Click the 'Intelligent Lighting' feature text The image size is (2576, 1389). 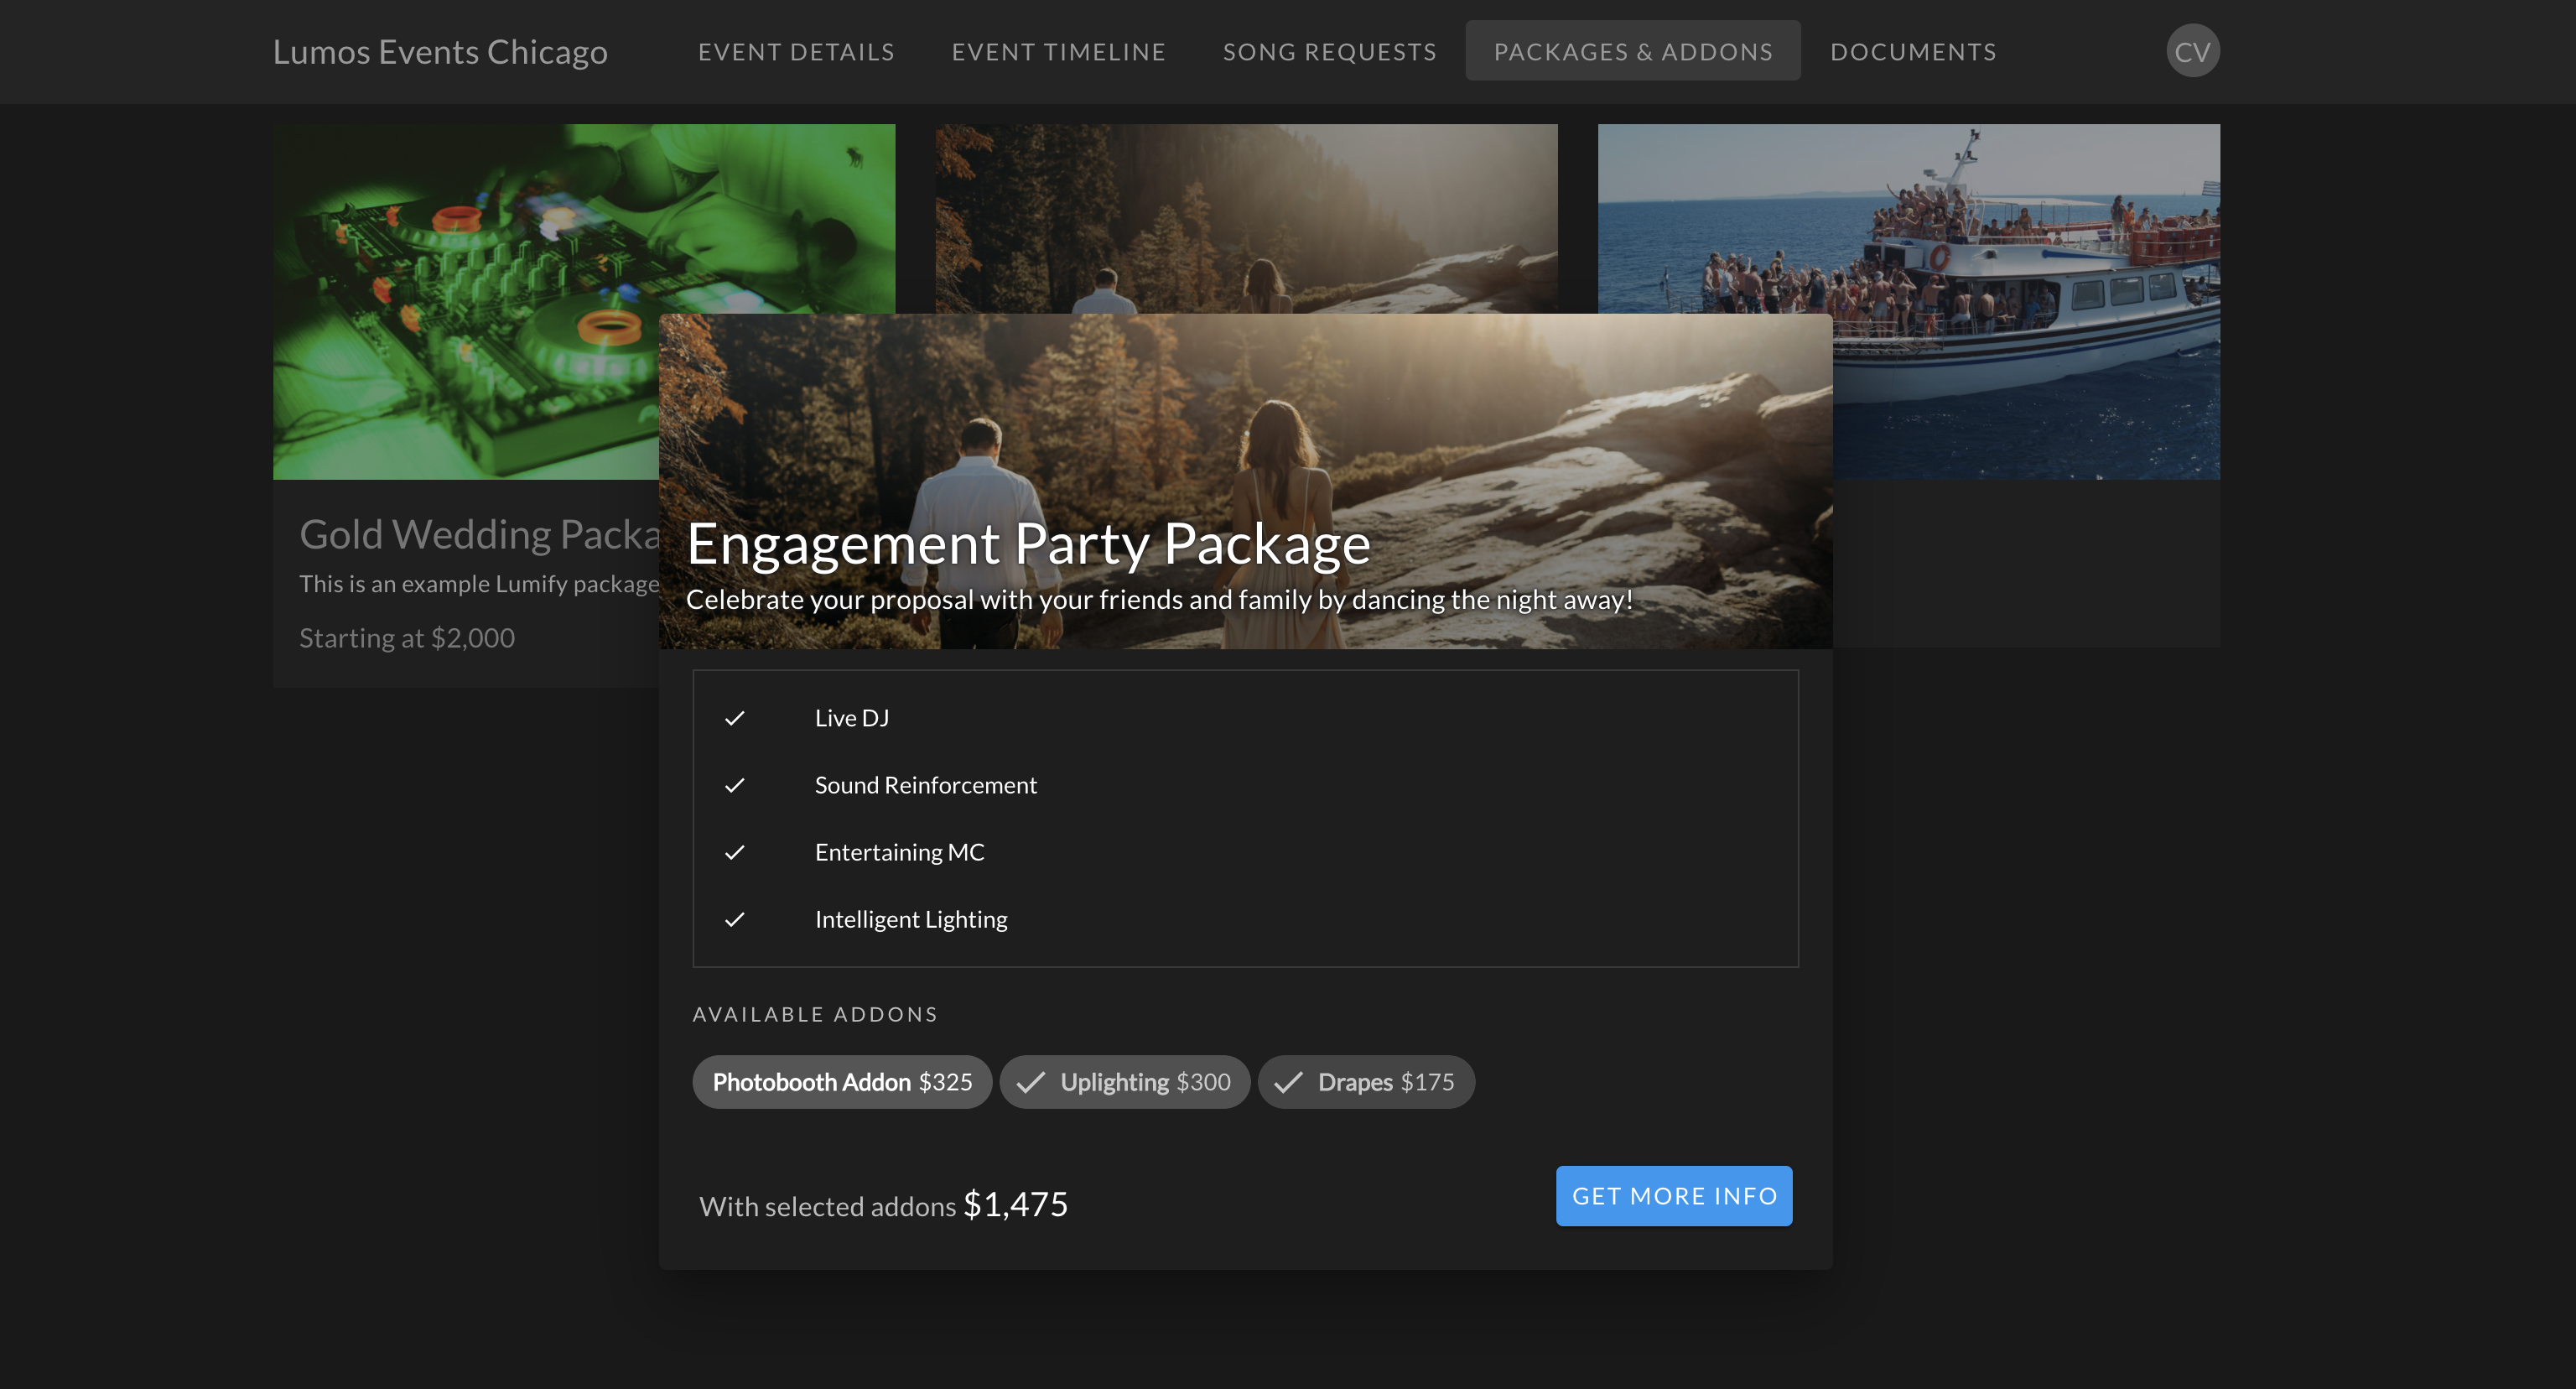coord(911,919)
